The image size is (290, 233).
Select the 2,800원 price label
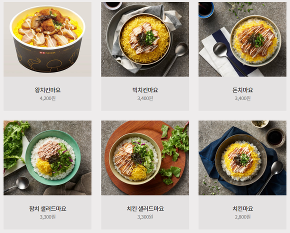[242, 216]
